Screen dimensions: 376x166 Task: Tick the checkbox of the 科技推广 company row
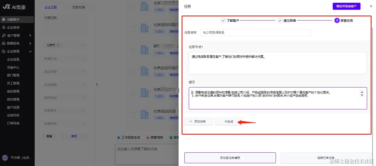coord(133,93)
